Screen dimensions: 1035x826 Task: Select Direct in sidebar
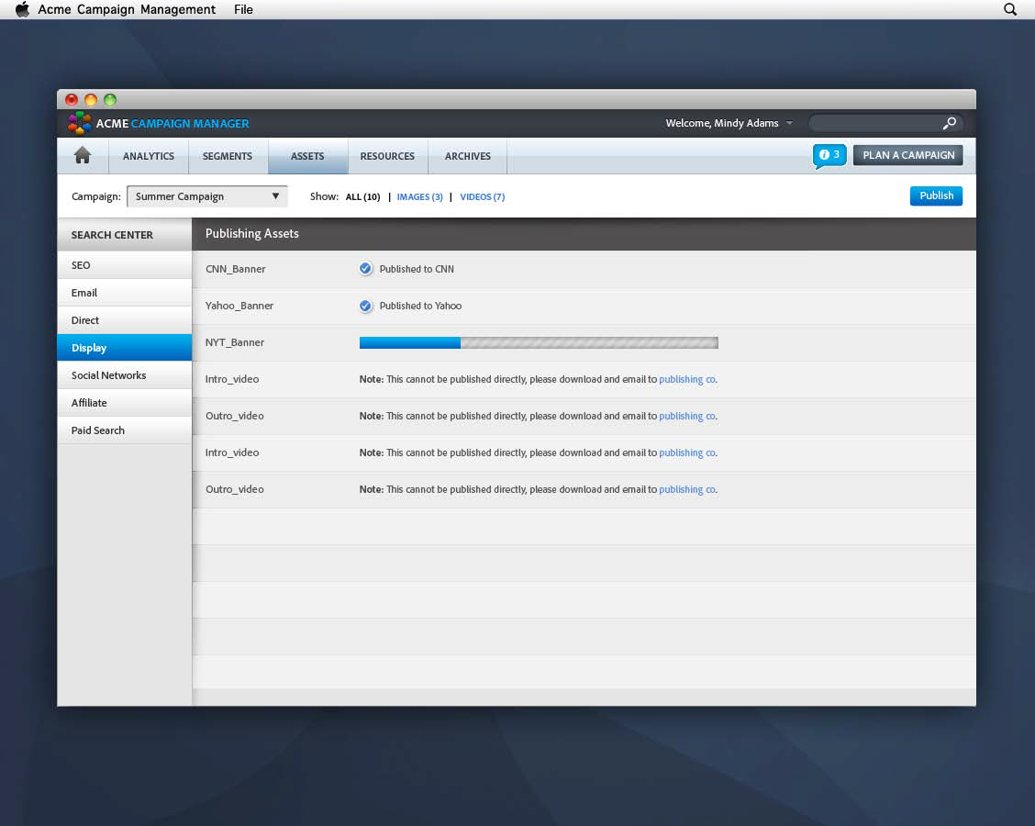click(125, 320)
